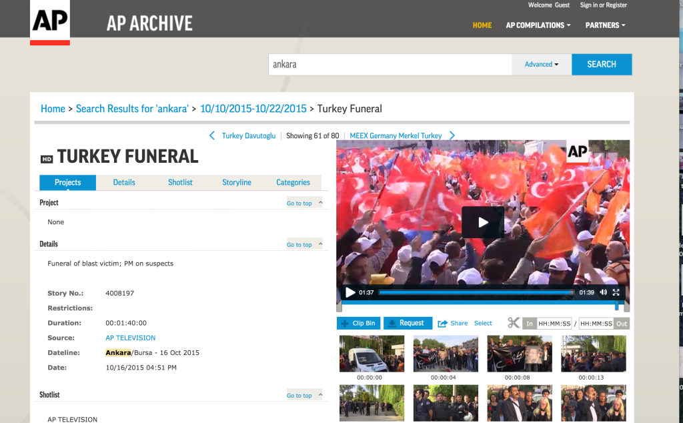The image size is (683, 423).
Task: Set clip In point with the In toggle
Action: coord(530,323)
